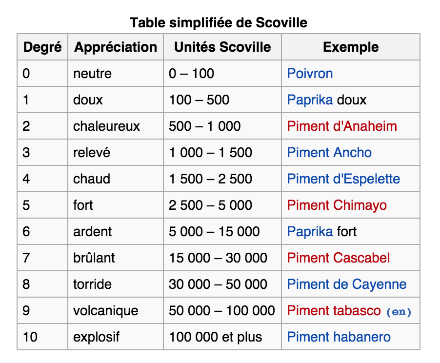Click the Degré column header
440x363 pixels.
(x=42, y=47)
